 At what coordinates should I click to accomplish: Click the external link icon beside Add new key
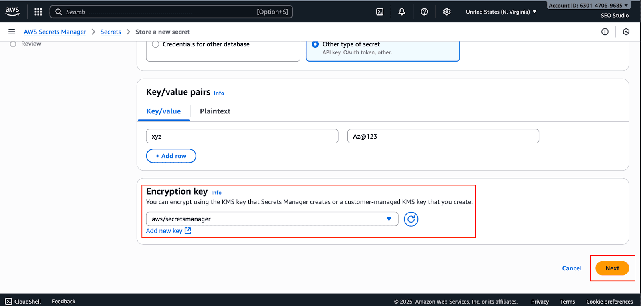(x=188, y=231)
